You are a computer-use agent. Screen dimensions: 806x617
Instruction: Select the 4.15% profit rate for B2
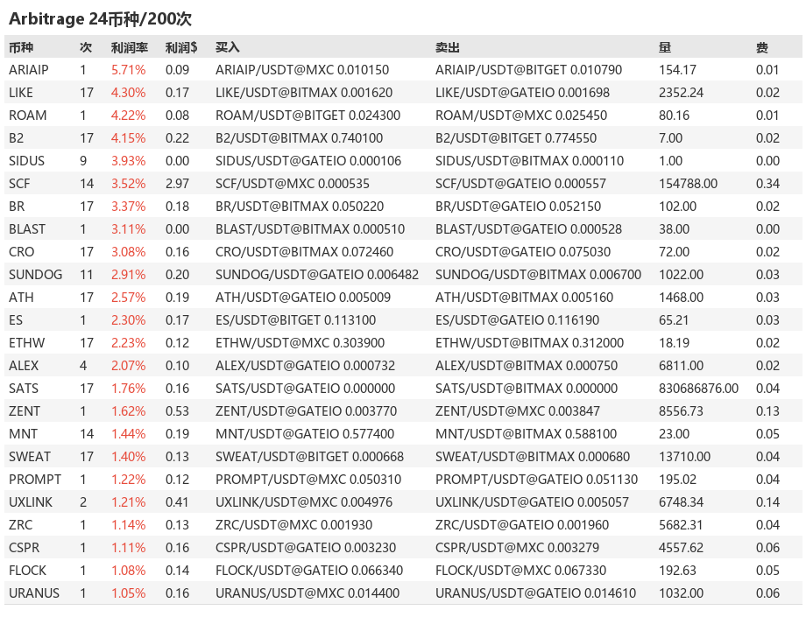coord(129,138)
